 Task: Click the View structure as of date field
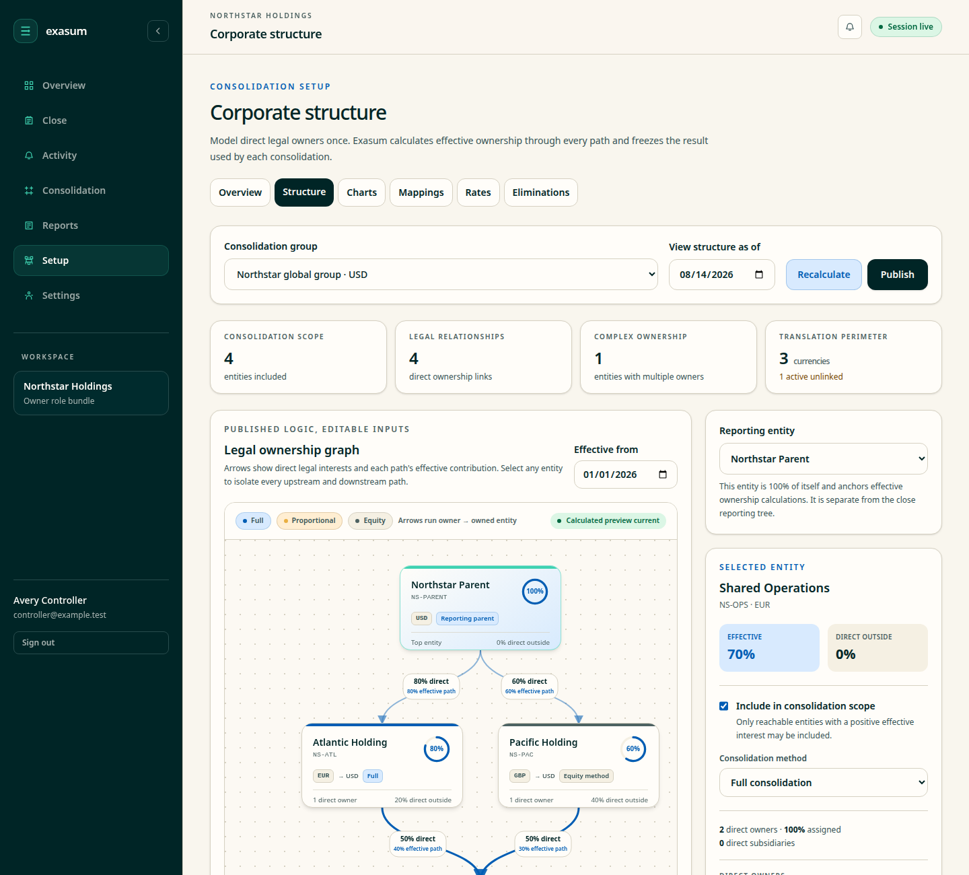coord(722,275)
